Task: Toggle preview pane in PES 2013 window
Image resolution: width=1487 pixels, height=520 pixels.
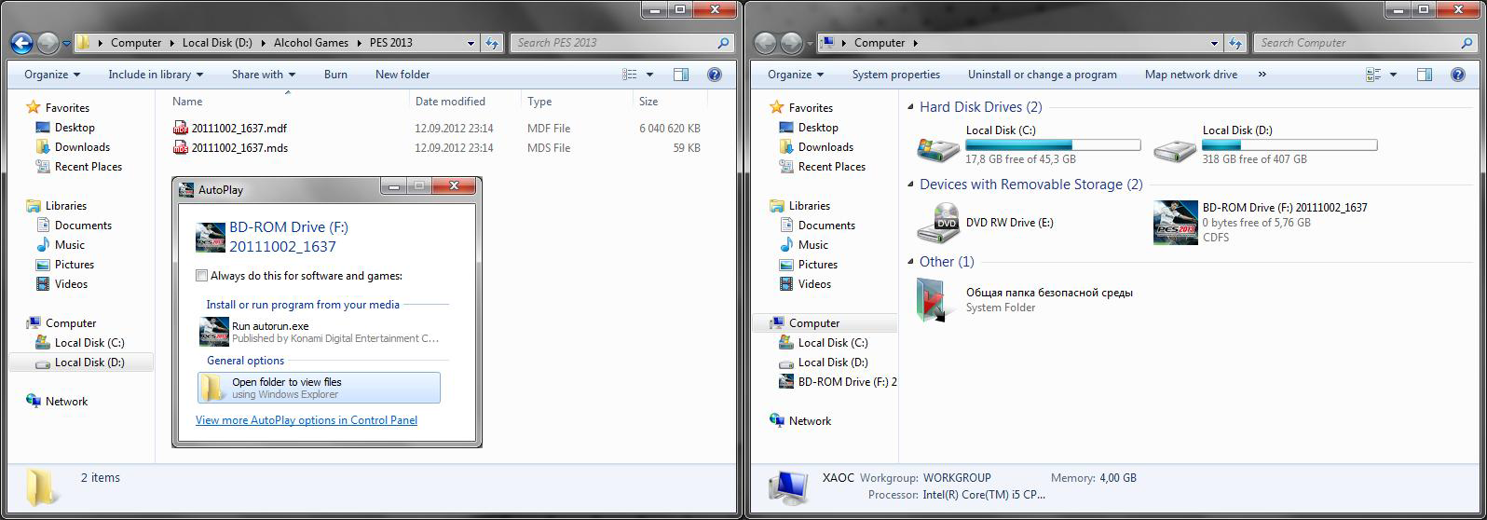Action: click(x=681, y=75)
